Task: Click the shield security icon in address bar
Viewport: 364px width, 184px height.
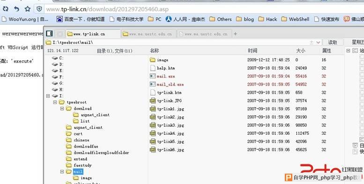Action: 39,9
